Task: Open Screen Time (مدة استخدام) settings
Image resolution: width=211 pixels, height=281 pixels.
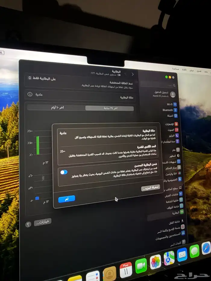Action: click(170, 141)
